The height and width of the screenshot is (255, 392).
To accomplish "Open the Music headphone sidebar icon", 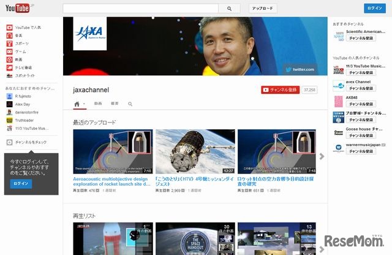I will 10,36.
